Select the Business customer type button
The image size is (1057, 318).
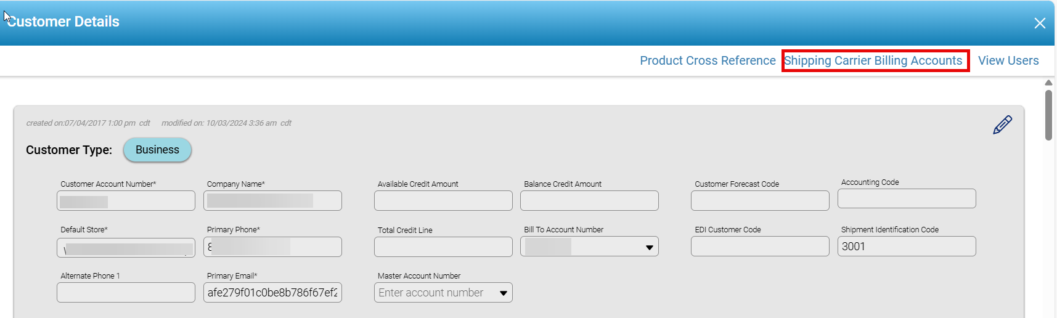click(157, 150)
